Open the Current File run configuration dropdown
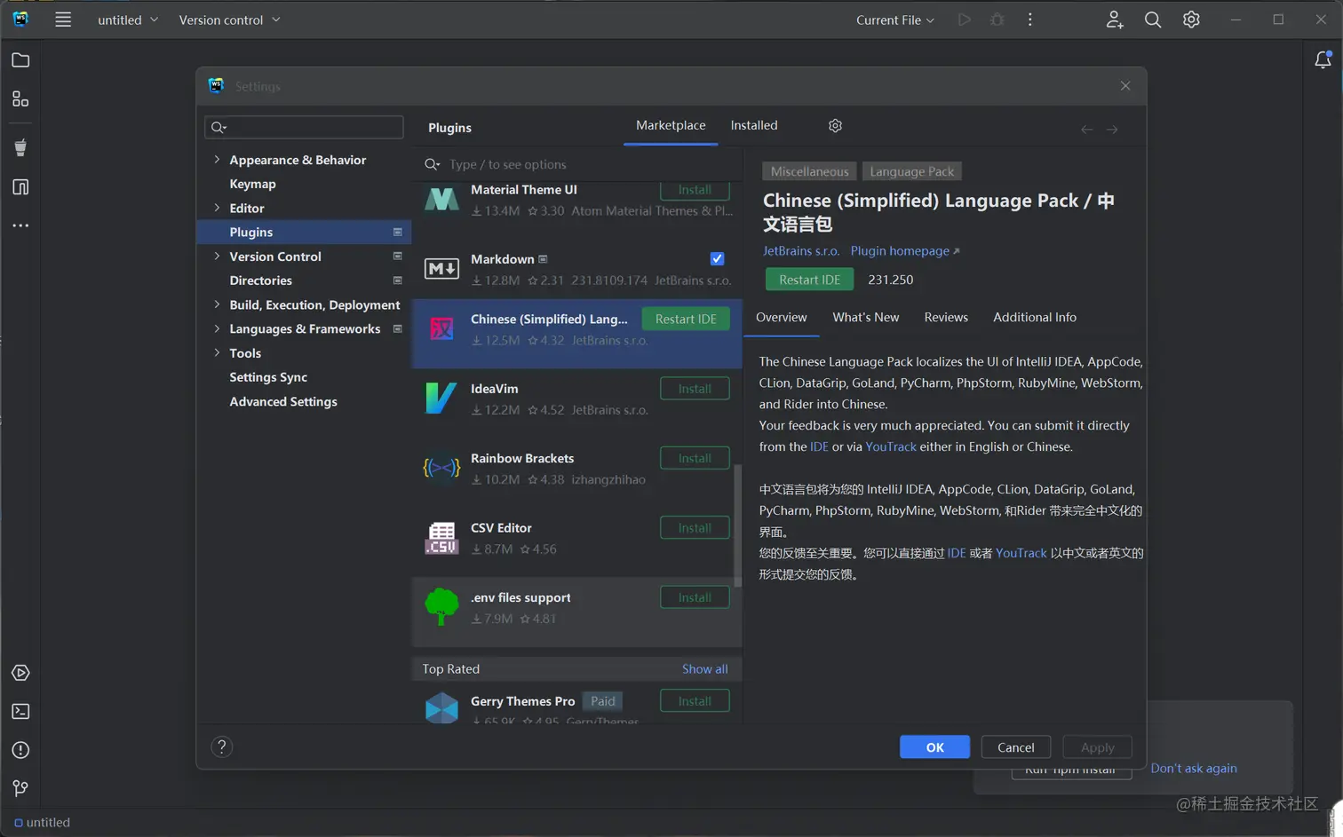Screen dimensions: 1343x837 tap(895, 20)
